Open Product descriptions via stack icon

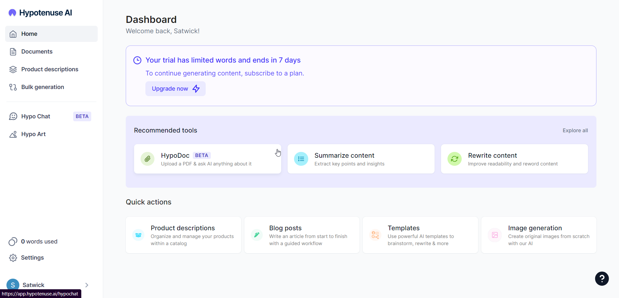pyautogui.click(x=13, y=69)
